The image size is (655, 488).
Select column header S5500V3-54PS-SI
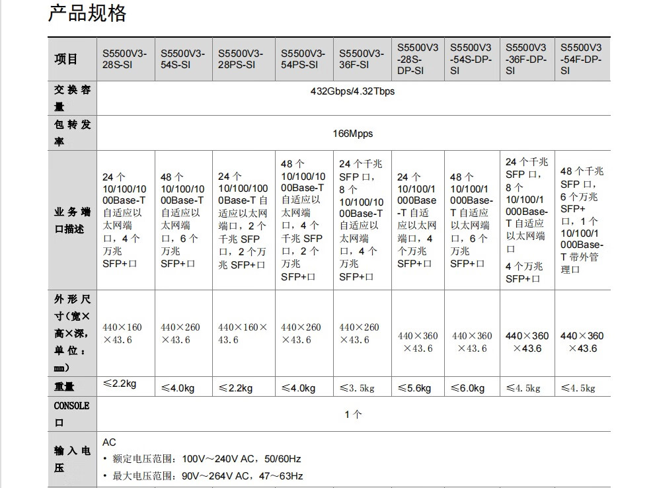tap(303, 60)
